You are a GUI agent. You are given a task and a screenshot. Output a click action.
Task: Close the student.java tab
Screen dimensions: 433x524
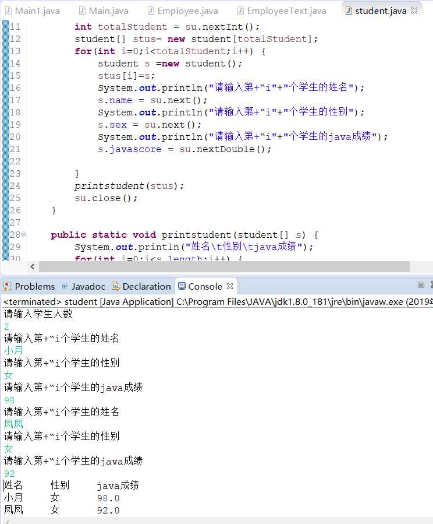click(414, 10)
